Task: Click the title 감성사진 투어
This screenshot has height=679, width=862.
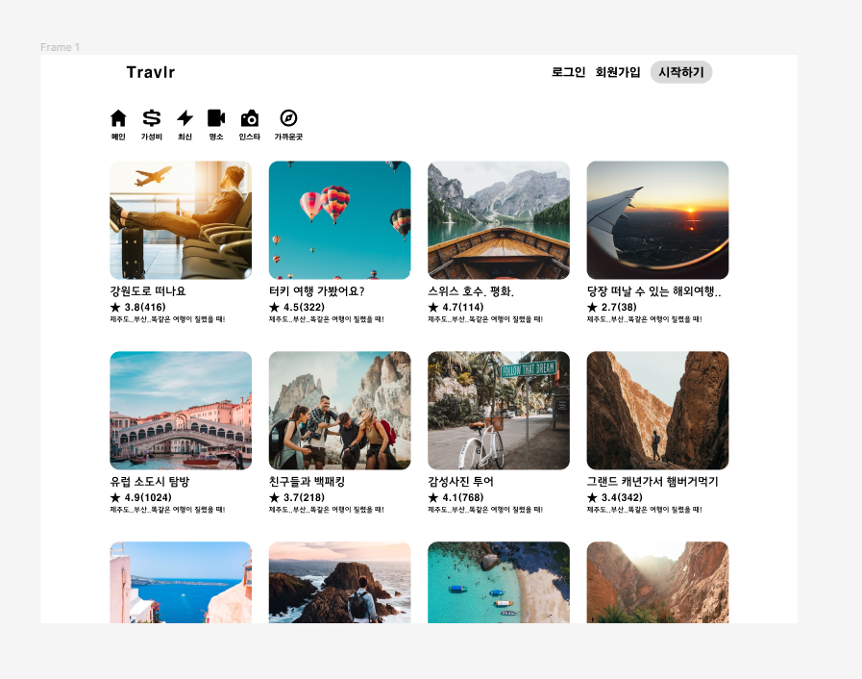Action: (460, 482)
